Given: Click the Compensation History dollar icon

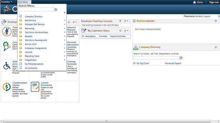Looking at the screenshot, I should [x=7, y=87].
